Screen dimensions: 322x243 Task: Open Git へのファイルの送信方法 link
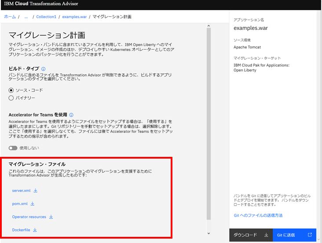point(258,215)
